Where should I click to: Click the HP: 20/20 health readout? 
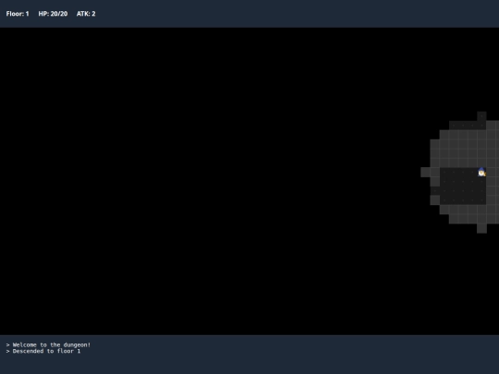pyautogui.click(x=53, y=14)
